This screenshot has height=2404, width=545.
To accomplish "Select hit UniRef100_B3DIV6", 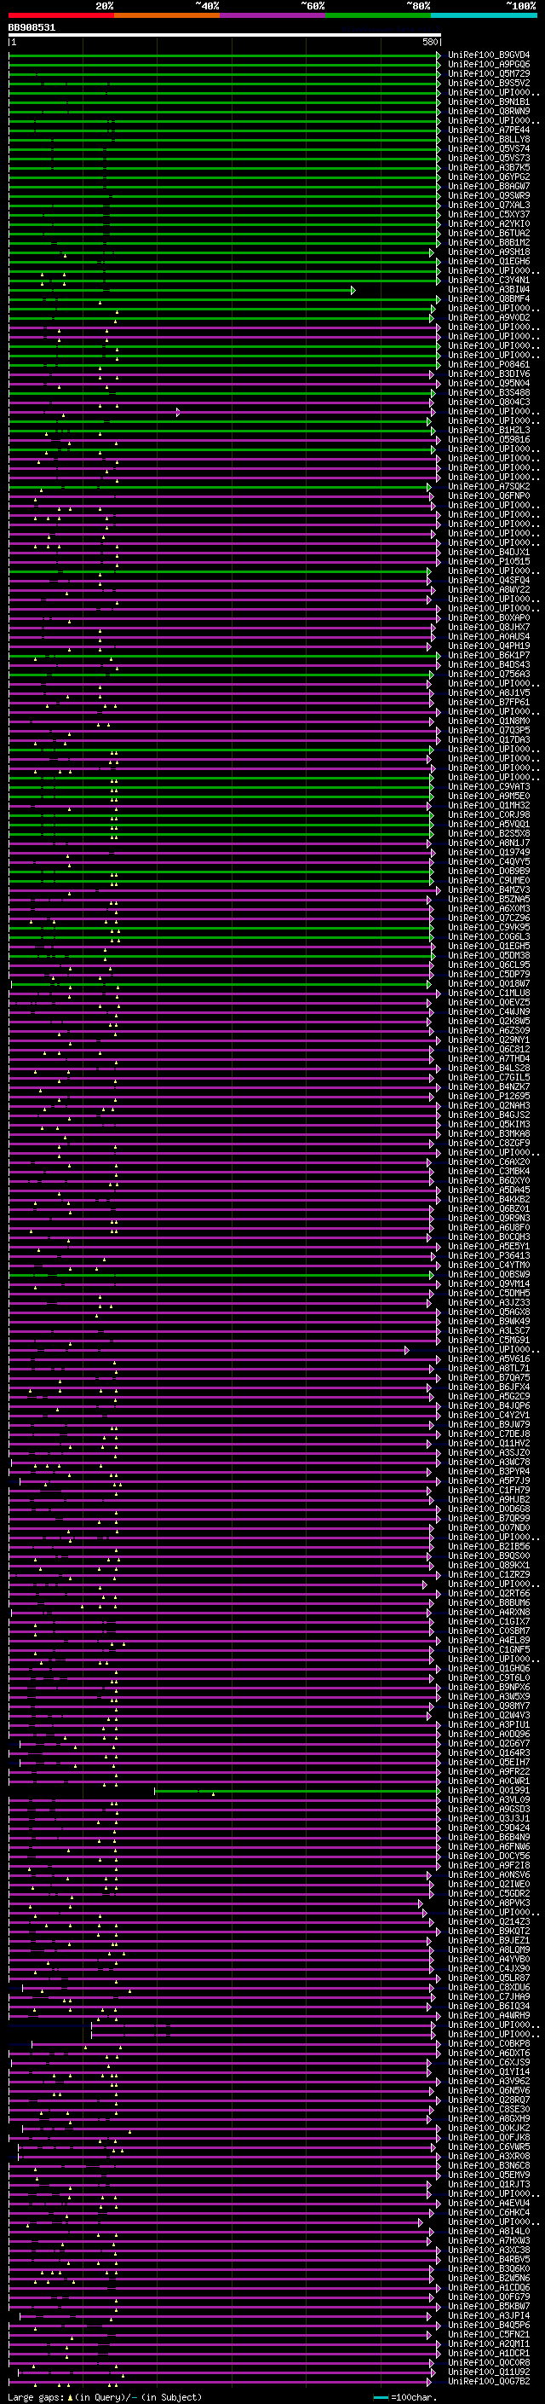I will 489,374.
